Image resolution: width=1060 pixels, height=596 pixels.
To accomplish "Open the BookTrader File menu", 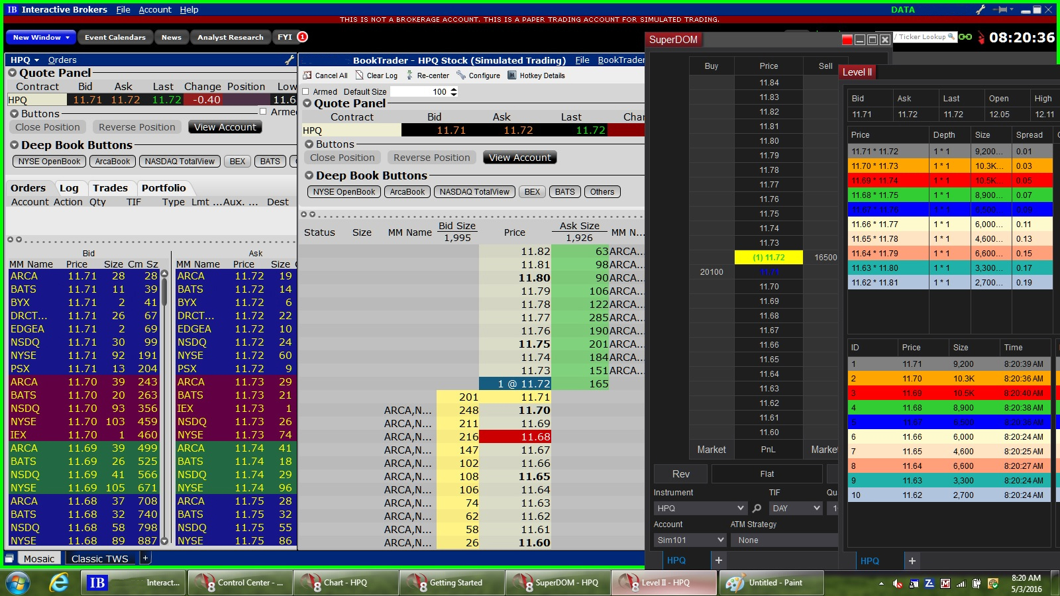I will [x=582, y=60].
